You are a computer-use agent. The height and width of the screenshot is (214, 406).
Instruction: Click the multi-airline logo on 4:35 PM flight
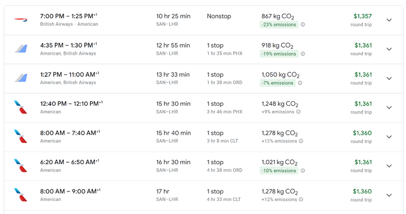pyautogui.click(x=21, y=49)
